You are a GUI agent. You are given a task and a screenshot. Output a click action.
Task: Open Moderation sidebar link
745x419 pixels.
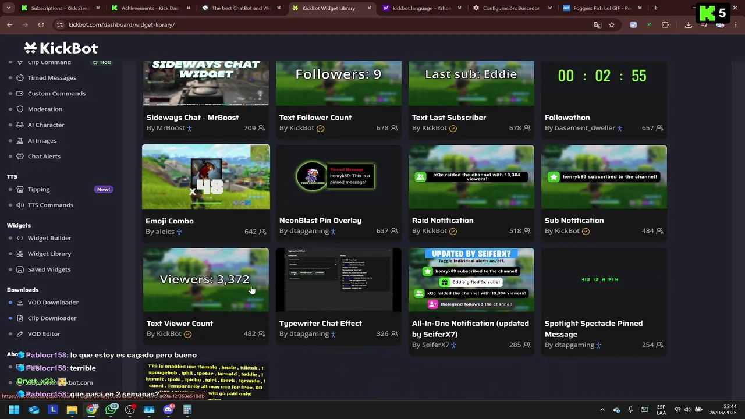click(45, 109)
